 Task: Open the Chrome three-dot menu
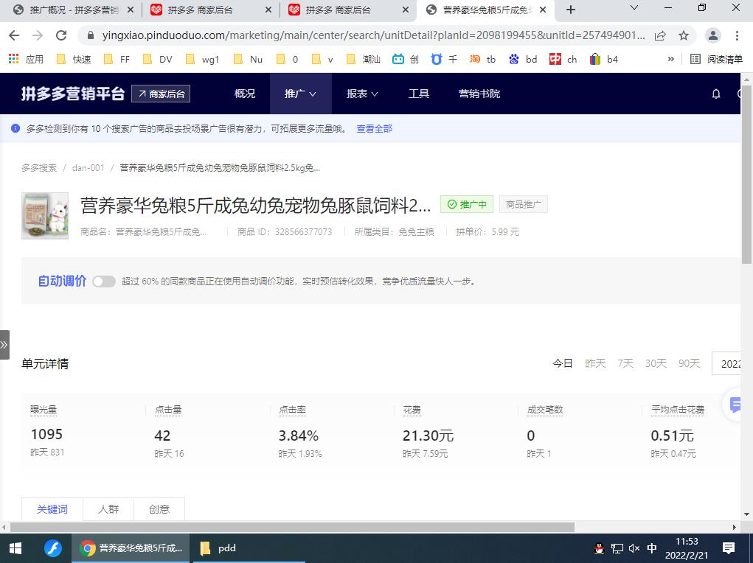tap(738, 35)
